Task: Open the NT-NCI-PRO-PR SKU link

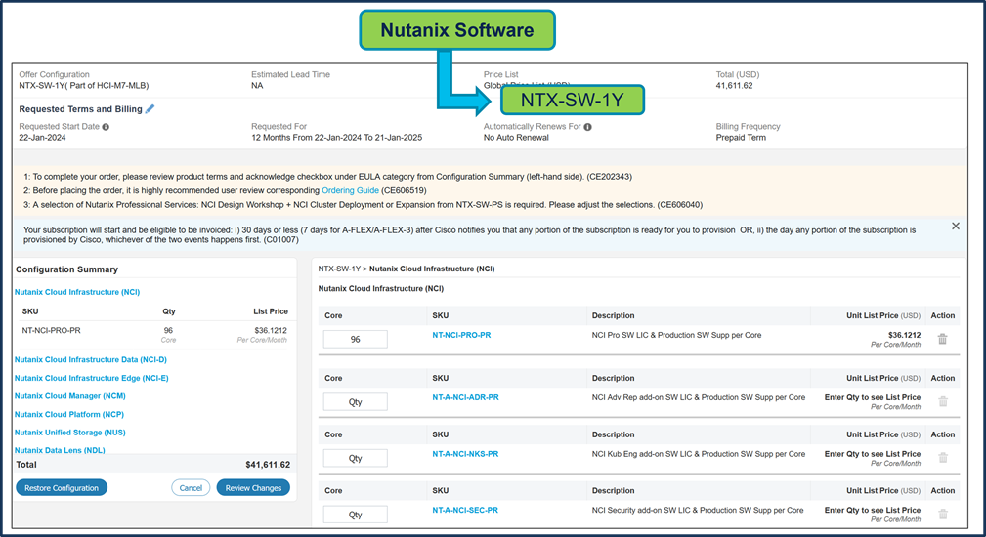Action: coord(461,335)
